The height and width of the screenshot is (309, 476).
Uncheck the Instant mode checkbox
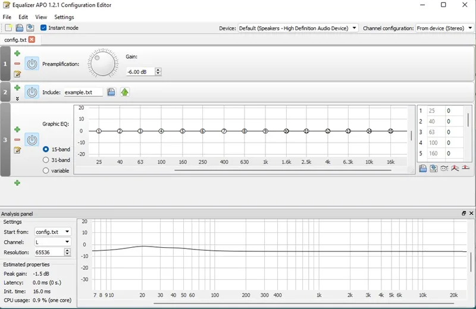coord(43,28)
